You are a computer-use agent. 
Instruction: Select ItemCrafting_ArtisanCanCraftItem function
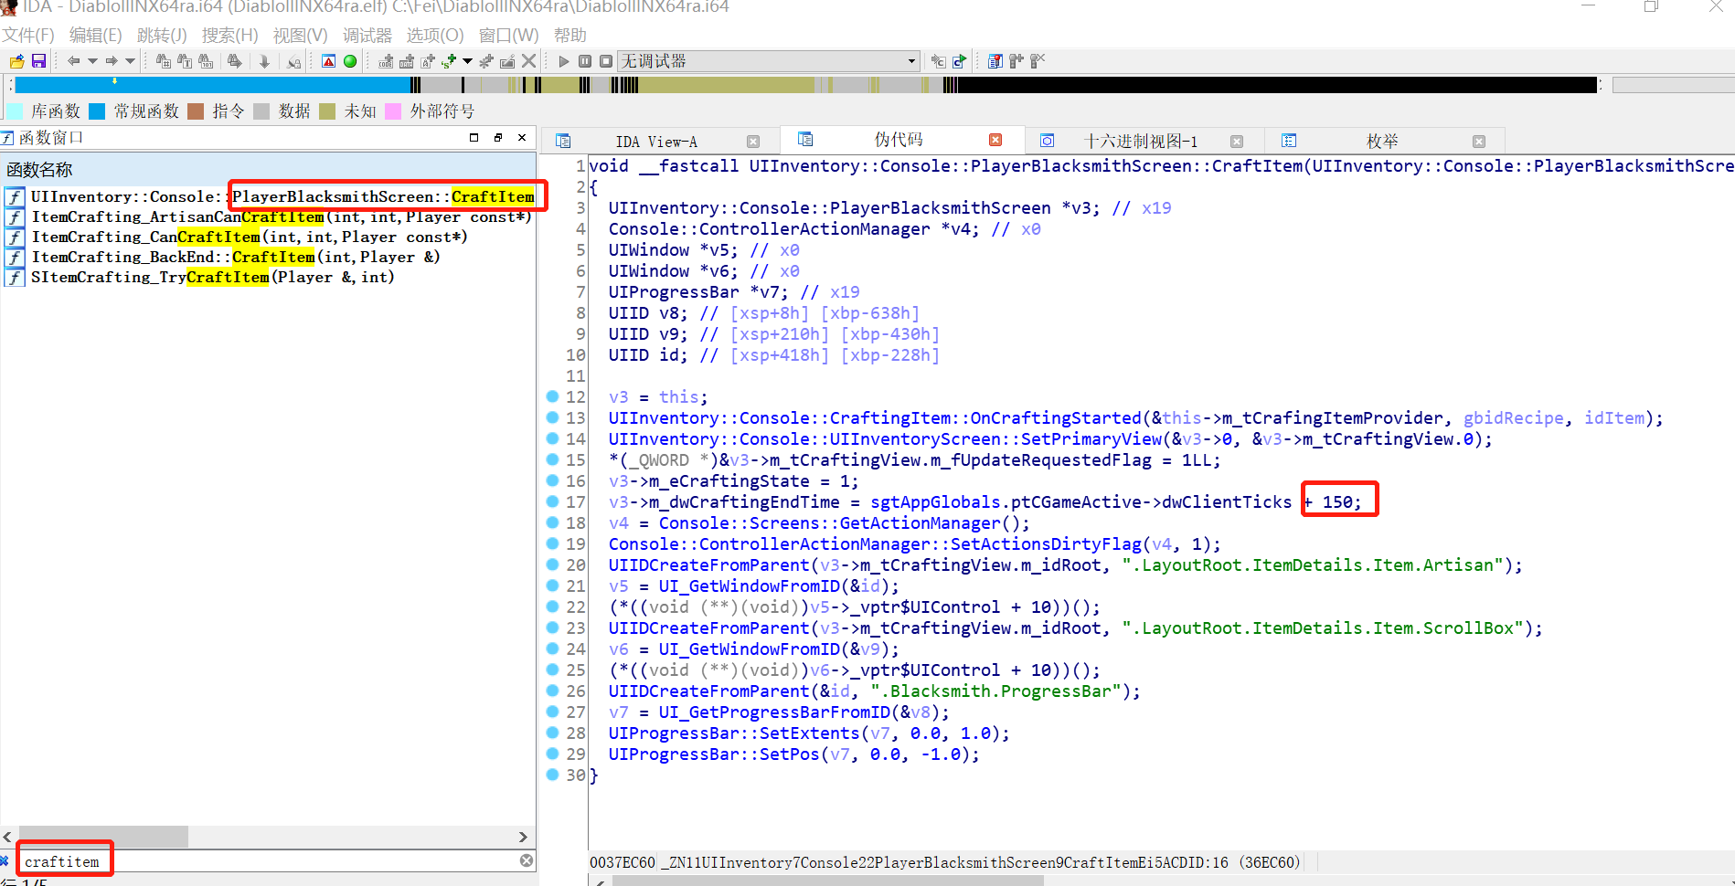282,217
